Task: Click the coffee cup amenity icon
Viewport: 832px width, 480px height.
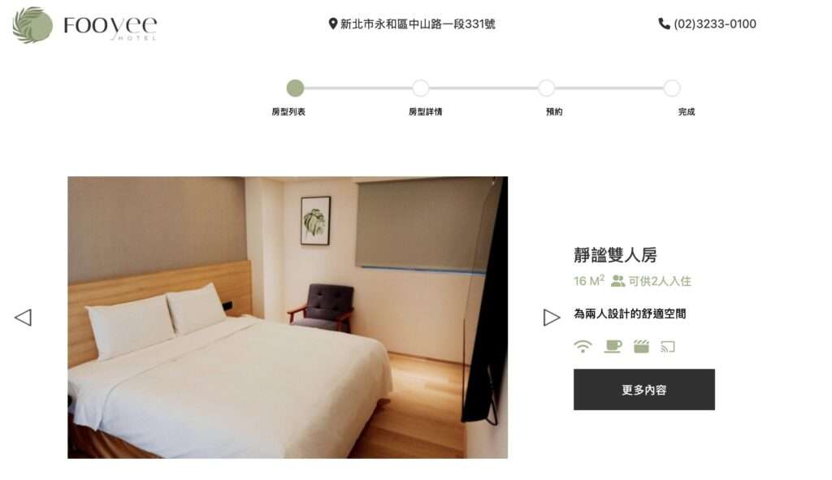Action: tap(613, 346)
